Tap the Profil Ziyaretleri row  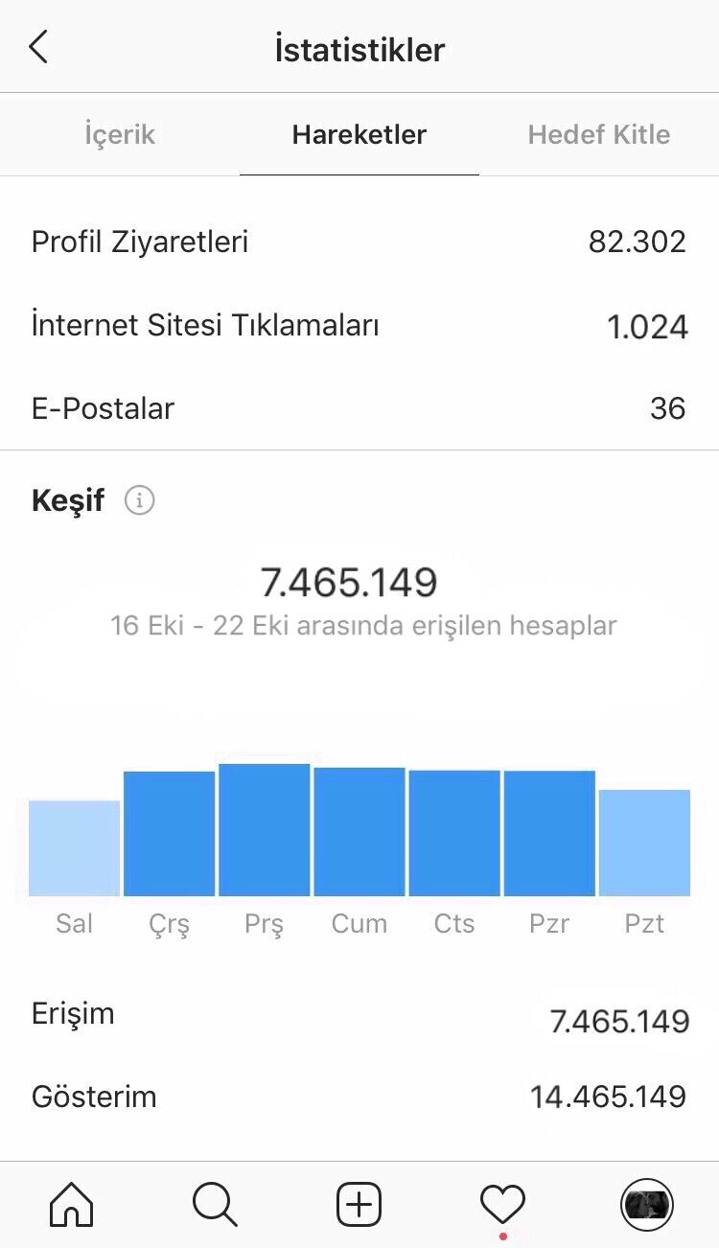click(359, 242)
